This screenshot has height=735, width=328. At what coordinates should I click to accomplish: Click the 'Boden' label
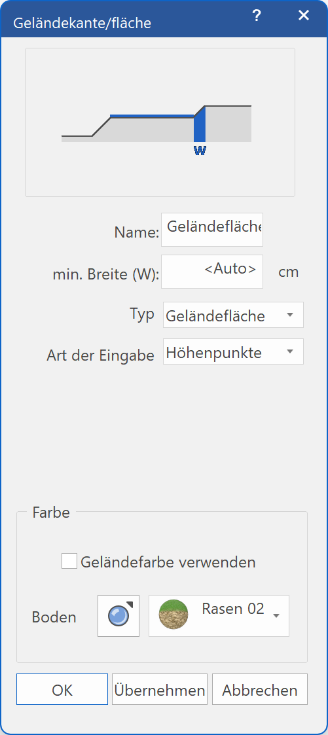[x=54, y=617]
